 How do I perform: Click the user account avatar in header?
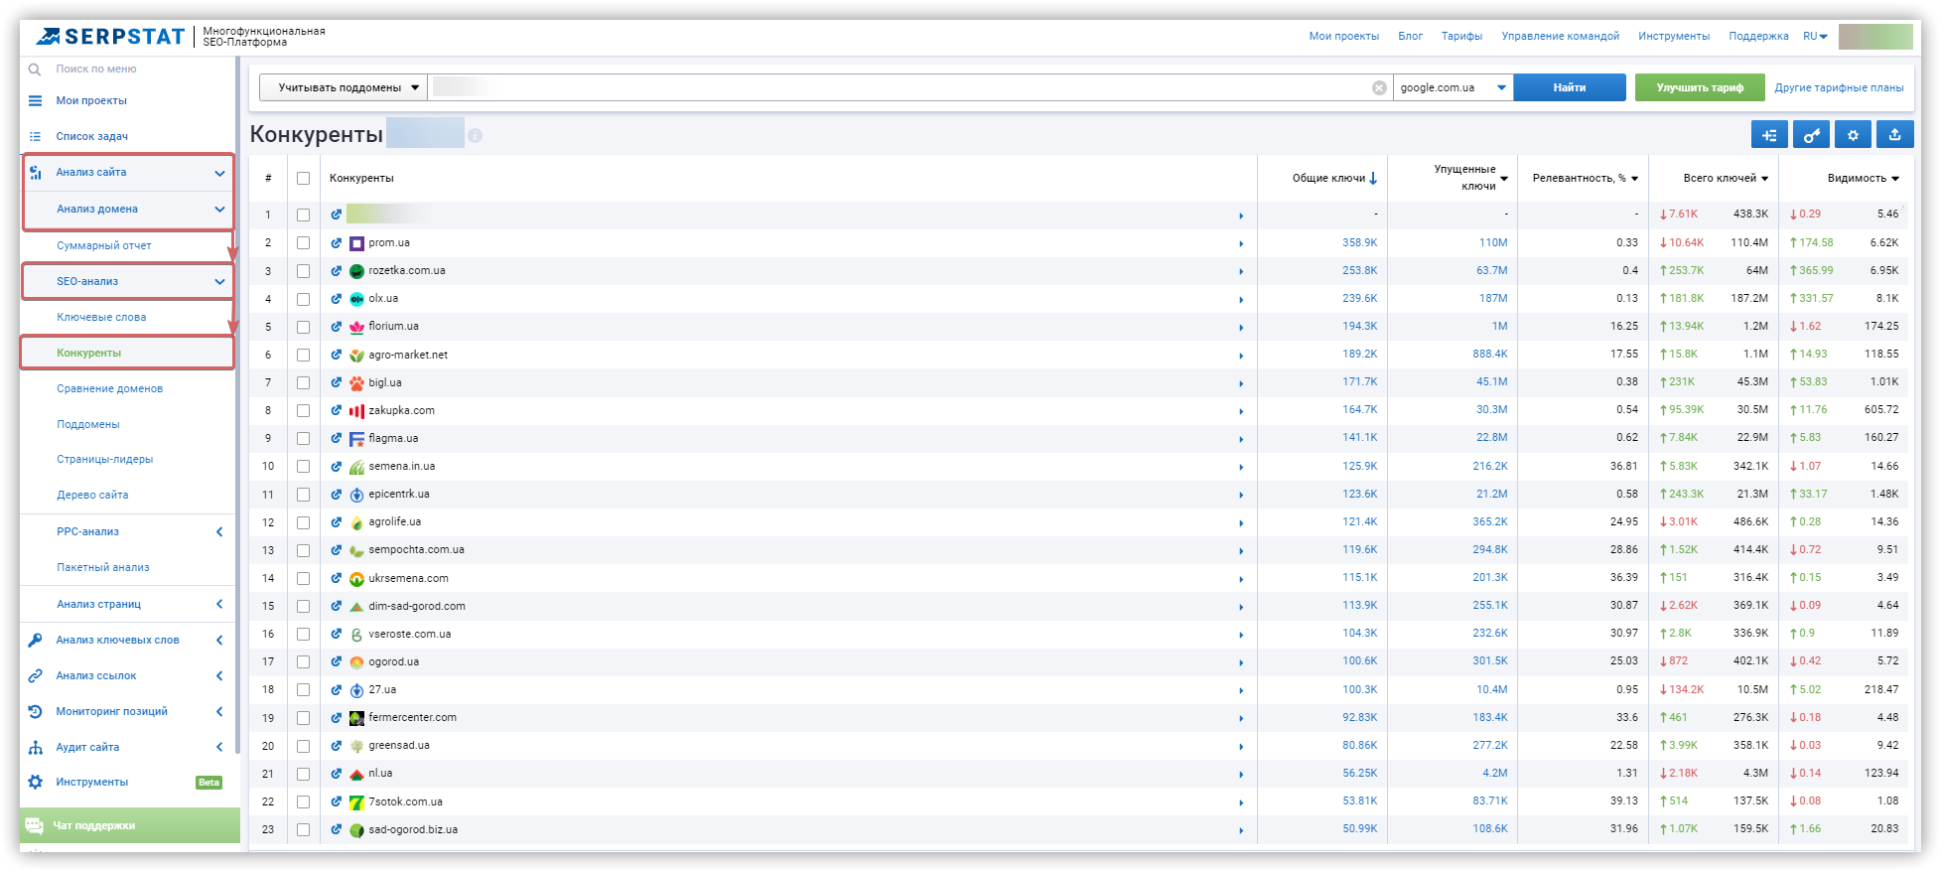pyautogui.click(x=1875, y=36)
